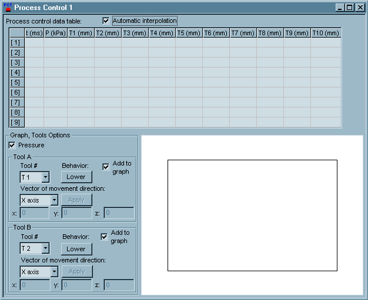Uncheck the Pressure checkbox
Image resolution: width=368 pixels, height=300 pixels.
coord(12,145)
